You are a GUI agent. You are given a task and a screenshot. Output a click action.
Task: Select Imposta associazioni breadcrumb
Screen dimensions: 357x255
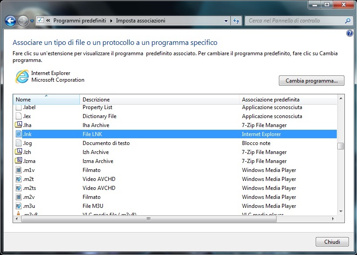(x=141, y=21)
